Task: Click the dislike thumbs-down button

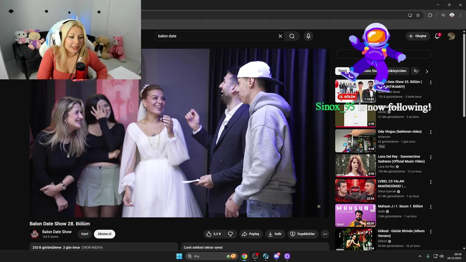Action: 230,234
